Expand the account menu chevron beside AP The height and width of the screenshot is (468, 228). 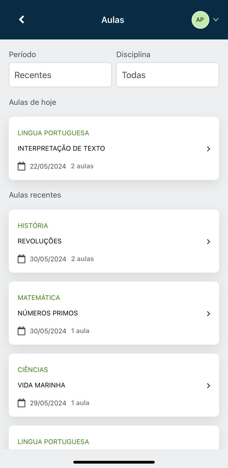[x=216, y=20]
